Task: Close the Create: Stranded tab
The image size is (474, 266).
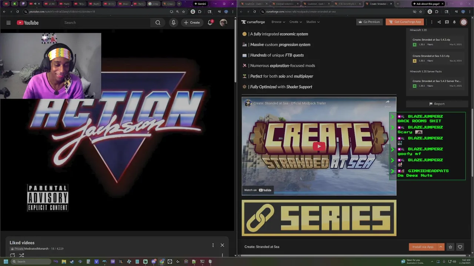Action: point(391,4)
